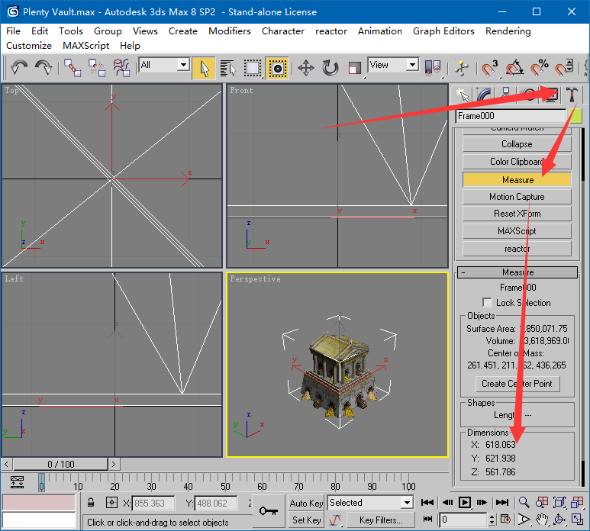Click the Frame000 object name field
The image size is (590, 531).
click(511, 116)
